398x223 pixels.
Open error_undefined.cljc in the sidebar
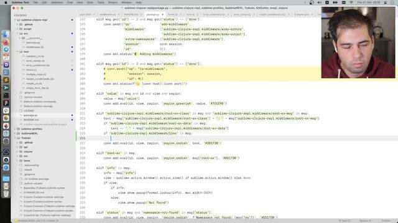pos(38,65)
